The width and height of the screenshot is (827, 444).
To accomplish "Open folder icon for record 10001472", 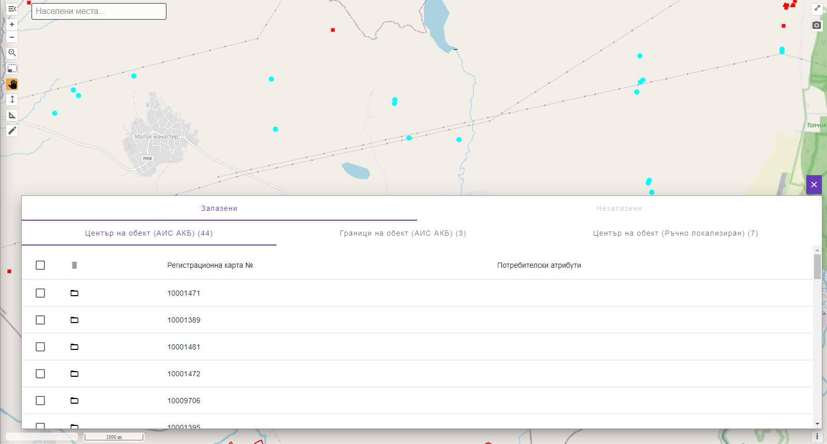I will tap(74, 374).
